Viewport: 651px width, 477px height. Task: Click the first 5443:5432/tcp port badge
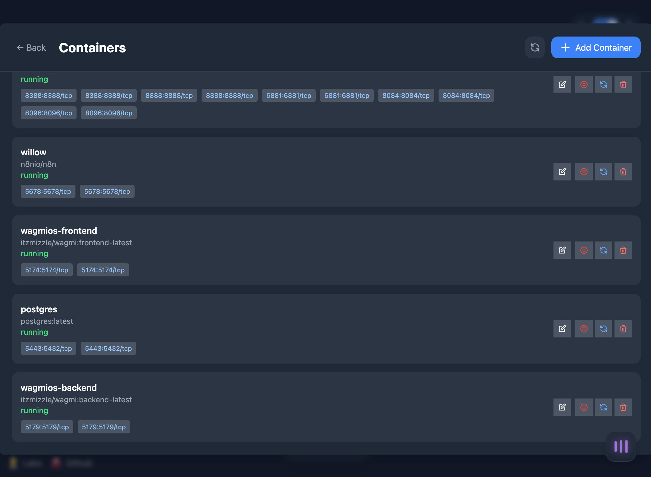tap(48, 349)
